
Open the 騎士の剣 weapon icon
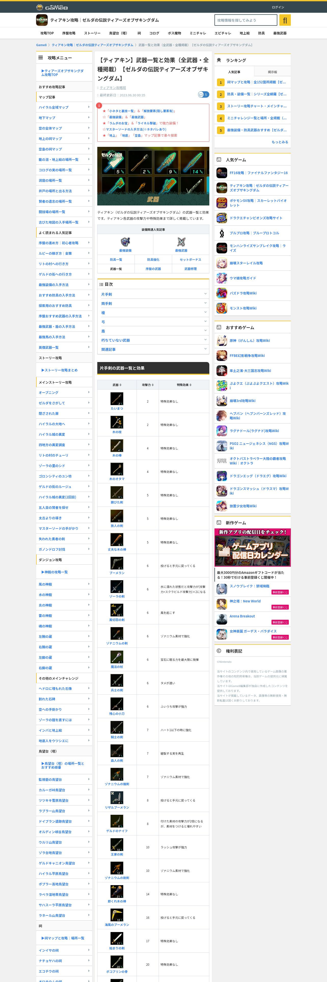tap(117, 727)
